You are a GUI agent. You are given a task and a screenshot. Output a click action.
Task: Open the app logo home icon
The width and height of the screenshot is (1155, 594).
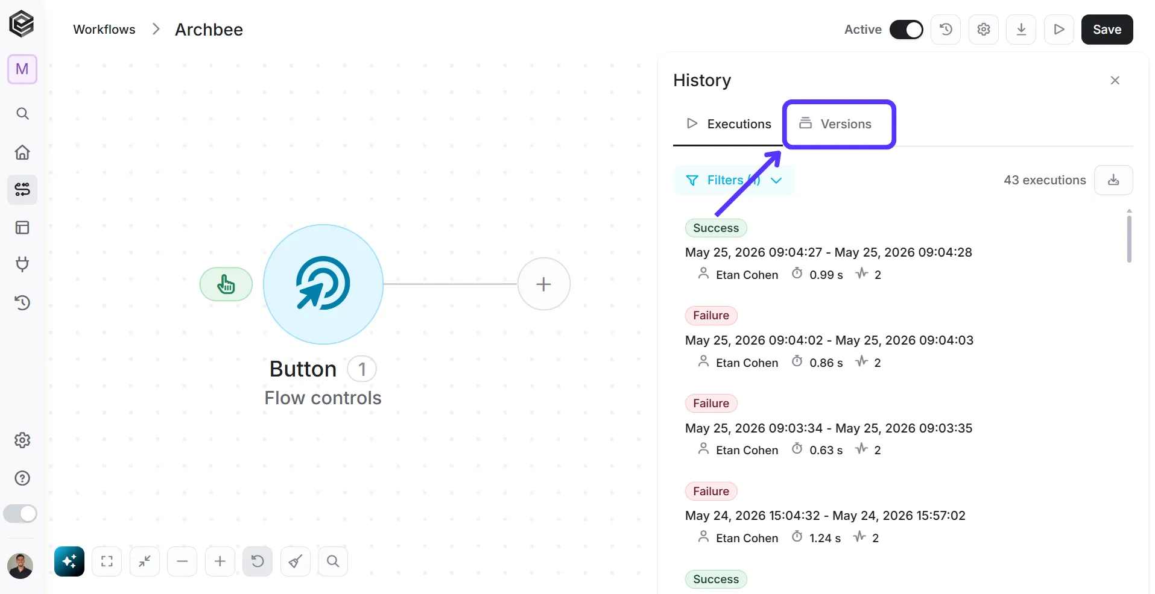(22, 24)
